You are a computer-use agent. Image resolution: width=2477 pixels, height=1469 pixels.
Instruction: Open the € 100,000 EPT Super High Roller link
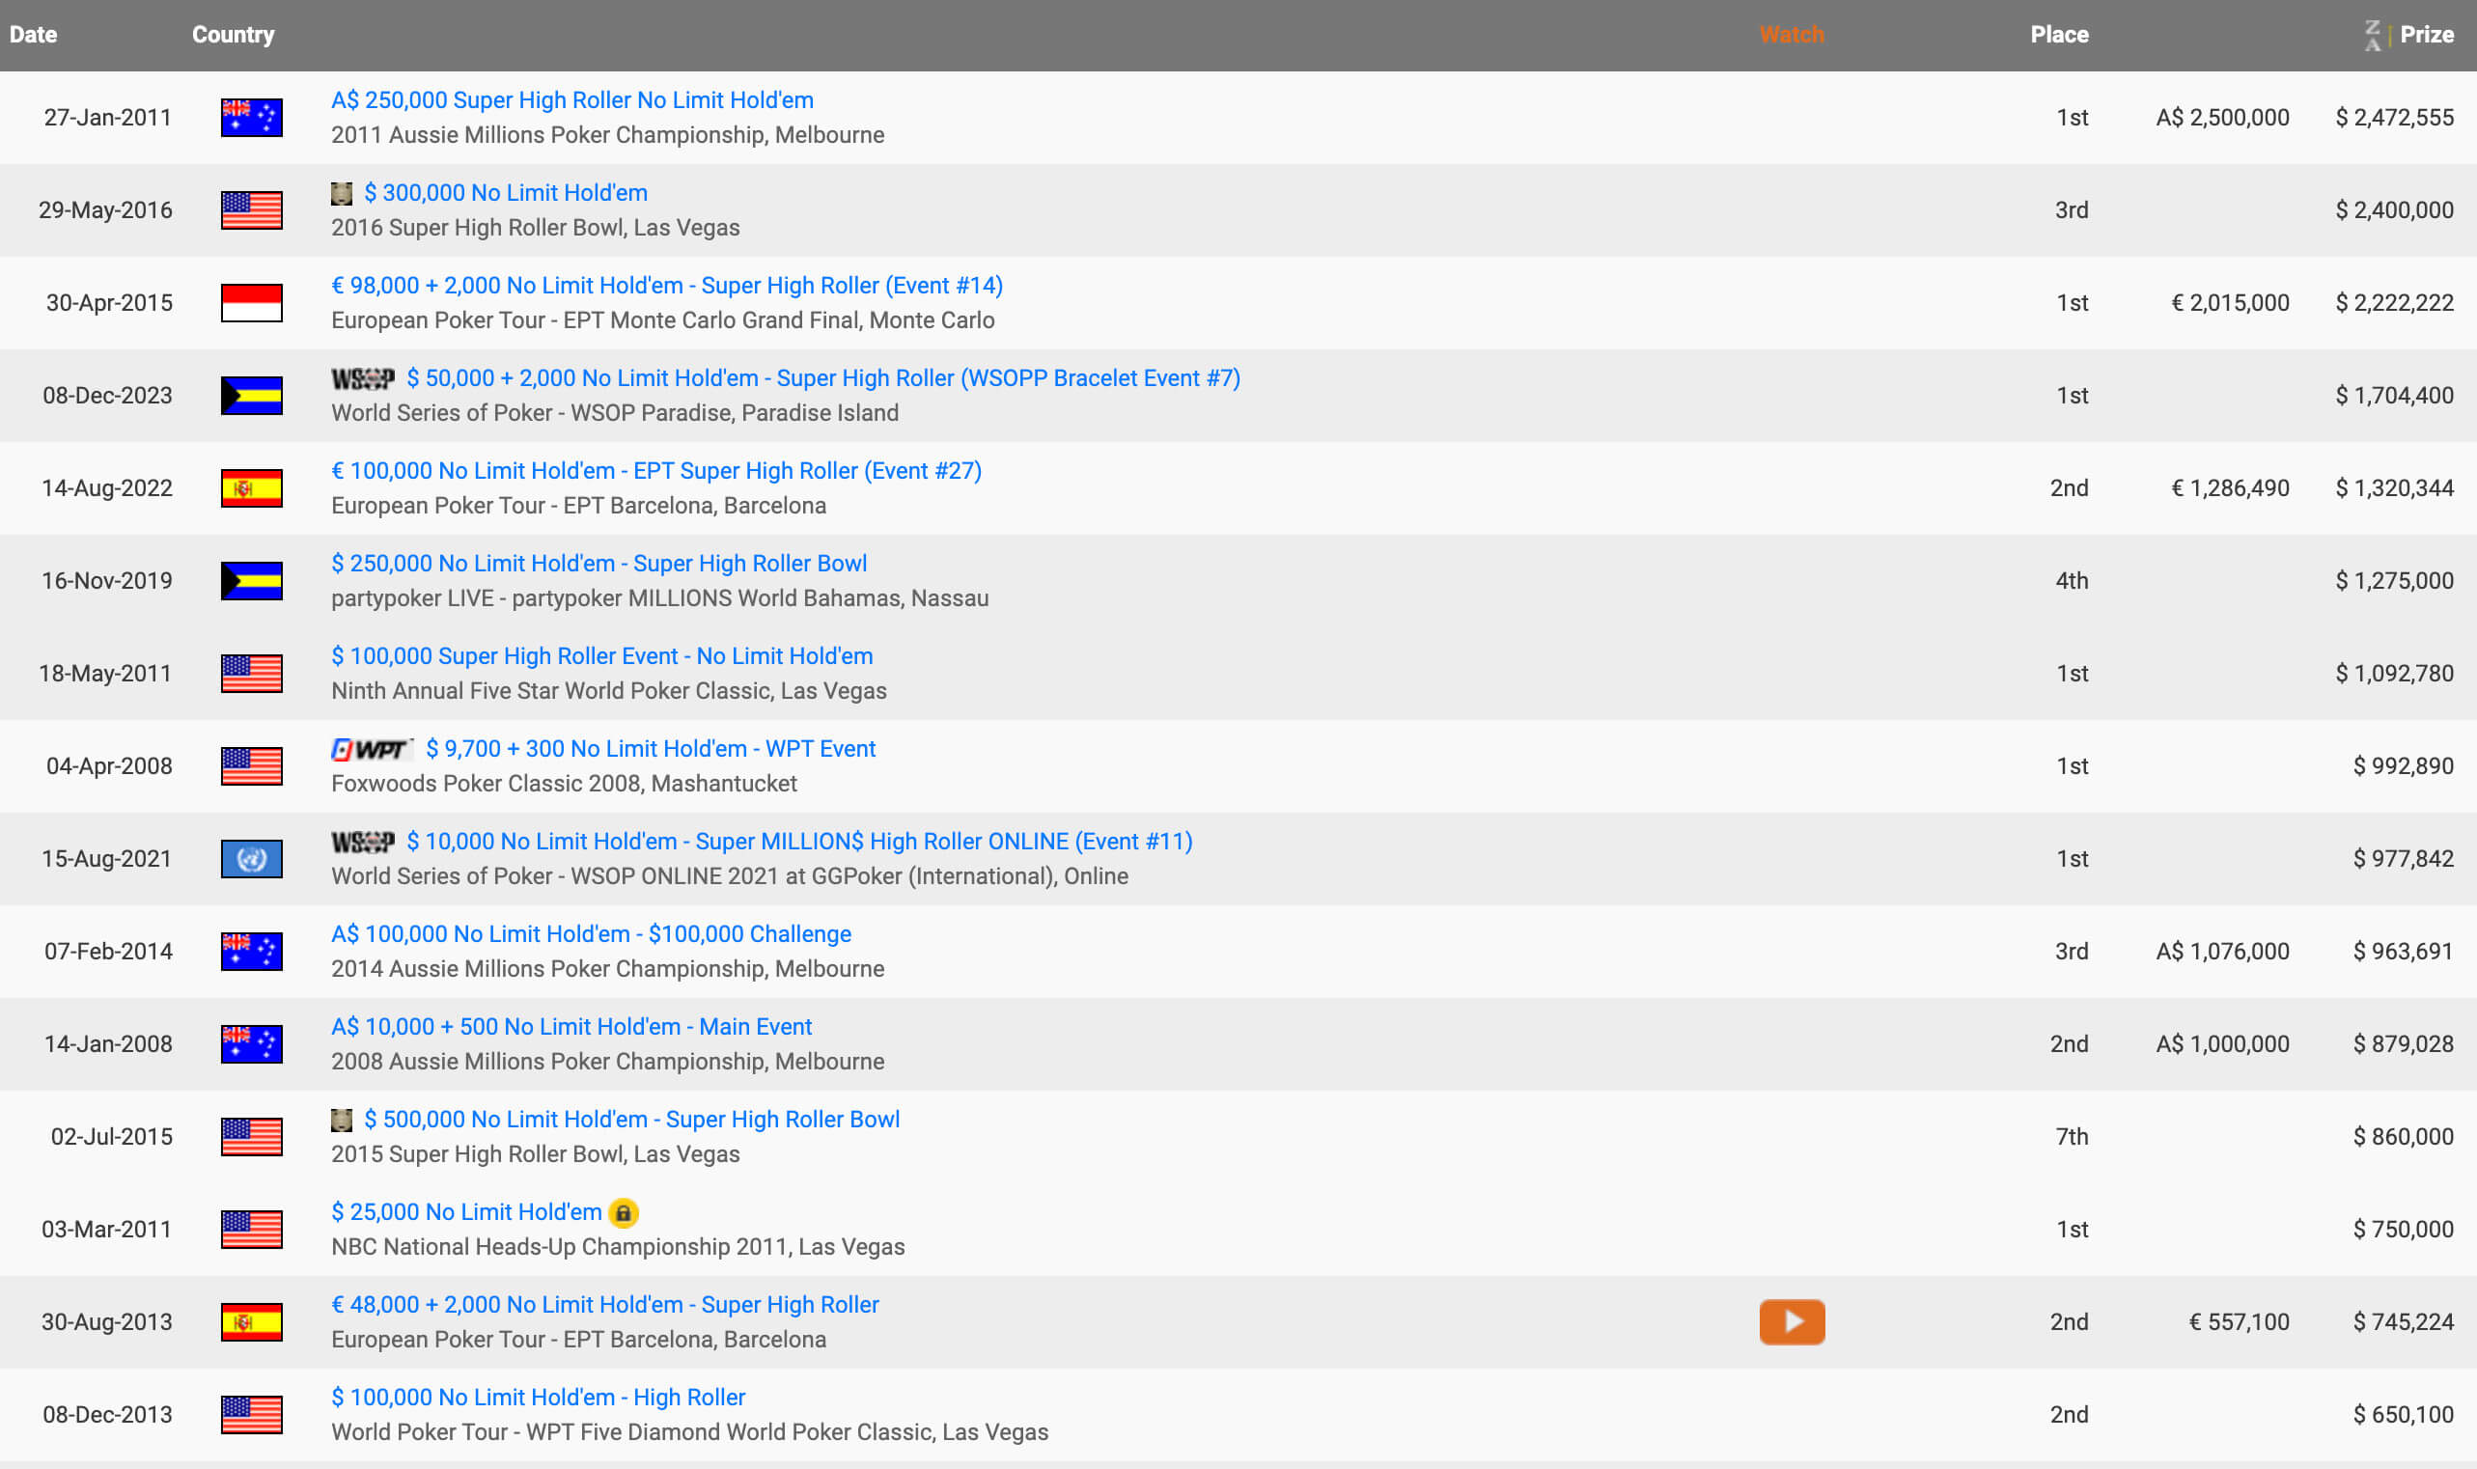point(655,470)
